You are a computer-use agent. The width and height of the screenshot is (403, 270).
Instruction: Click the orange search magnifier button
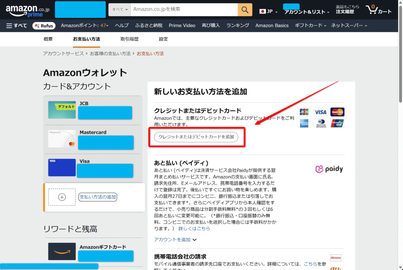coord(245,10)
